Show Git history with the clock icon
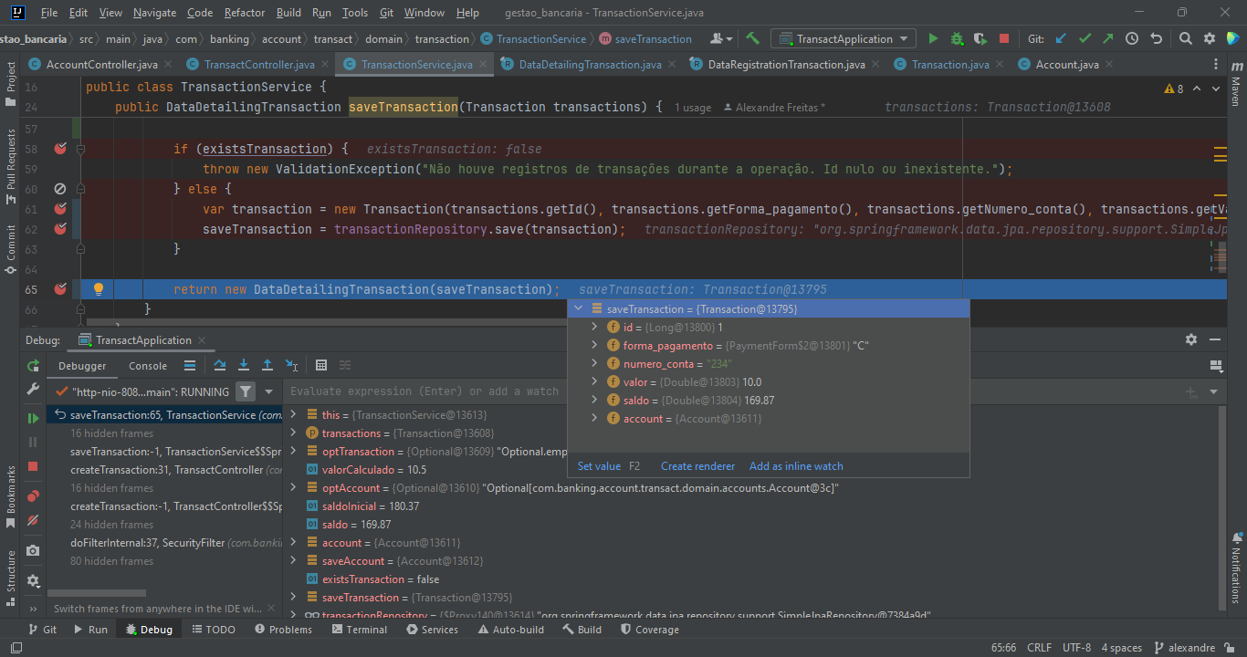Image resolution: width=1247 pixels, height=657 pixels. [x=1132, y=38]
